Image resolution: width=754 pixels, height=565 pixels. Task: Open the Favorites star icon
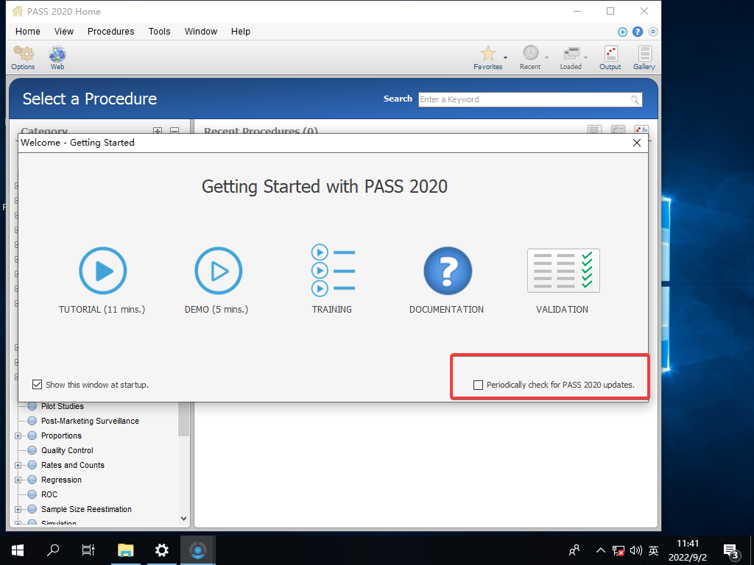pyautogui.click(x=487, y=57)
